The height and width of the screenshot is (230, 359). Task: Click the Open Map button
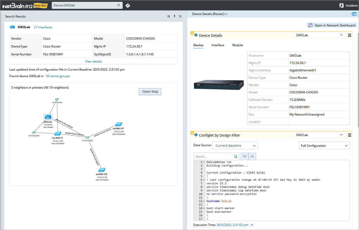tap(150, 92)
